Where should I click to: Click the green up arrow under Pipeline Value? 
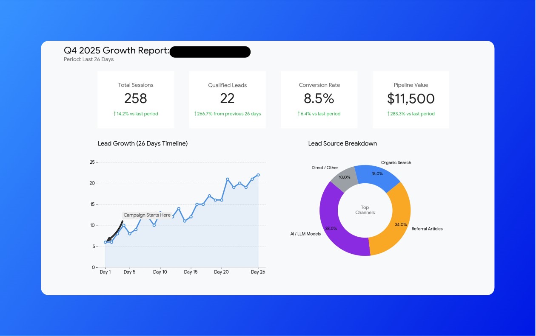[388, 114]
